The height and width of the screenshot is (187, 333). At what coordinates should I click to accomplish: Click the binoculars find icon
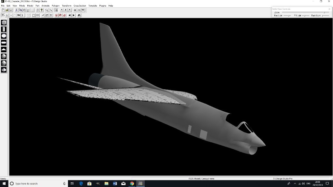tap(79, 15)
